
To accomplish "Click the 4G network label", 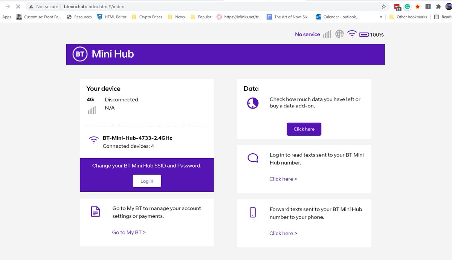I will (x=90, y=99).
